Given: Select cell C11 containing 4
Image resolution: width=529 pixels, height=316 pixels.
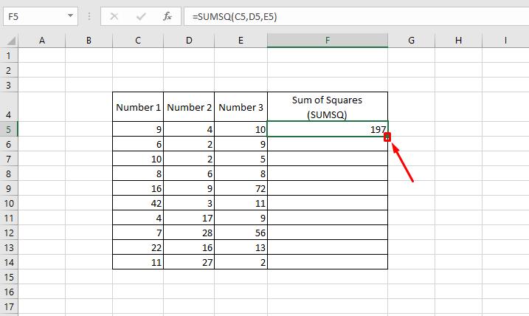Looking at the screenshot, I should 138,218.
